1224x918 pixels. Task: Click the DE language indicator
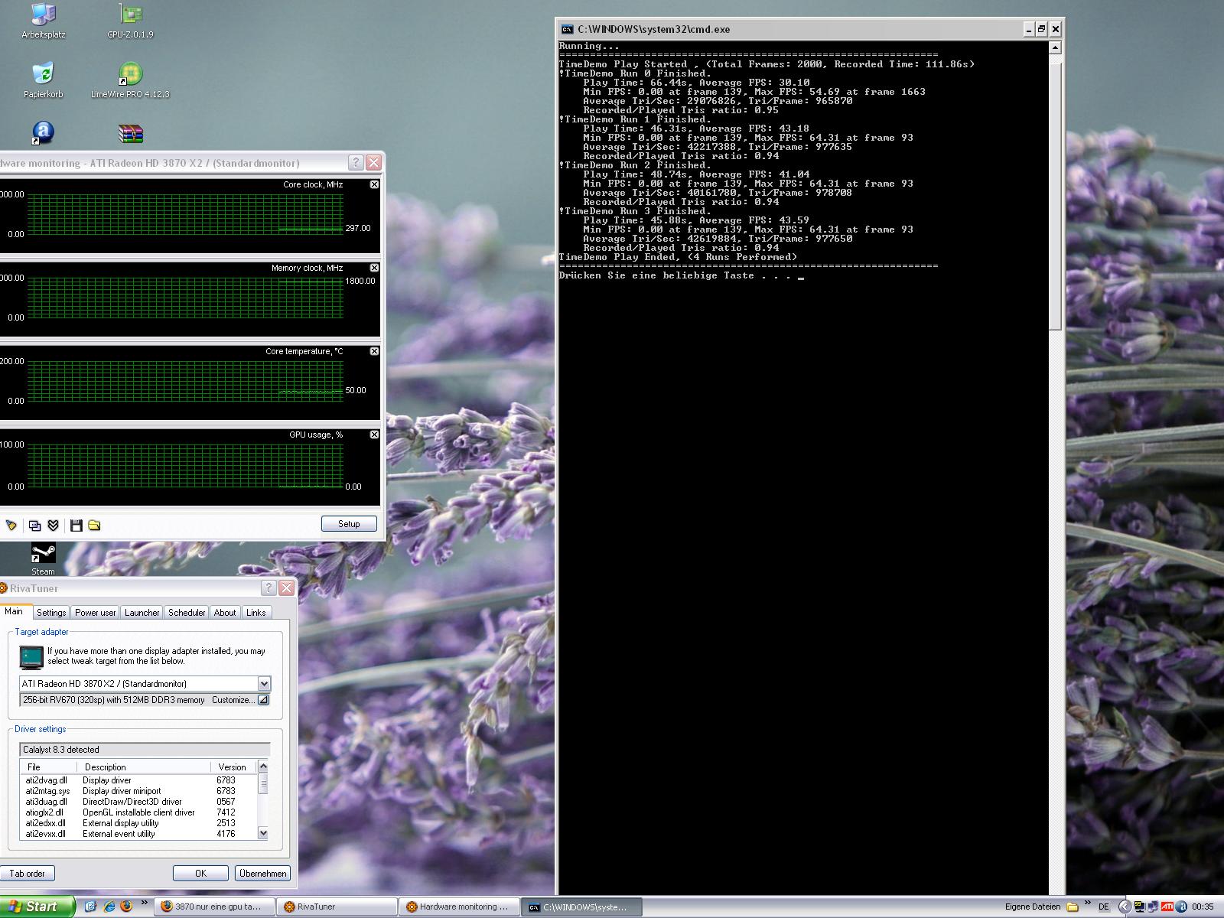(x=1103, y=907)
